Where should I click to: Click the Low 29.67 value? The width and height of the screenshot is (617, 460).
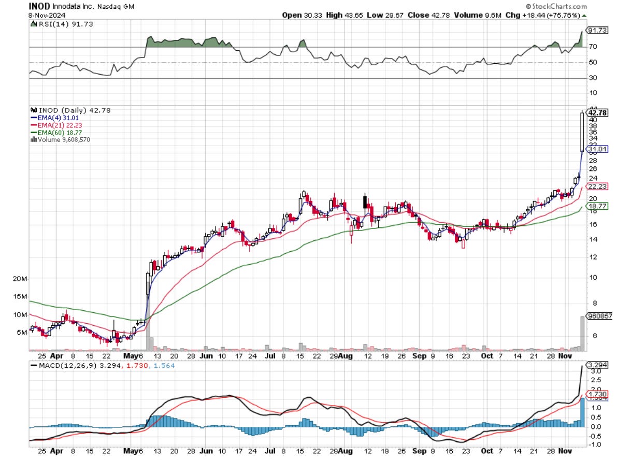[385, 16]
